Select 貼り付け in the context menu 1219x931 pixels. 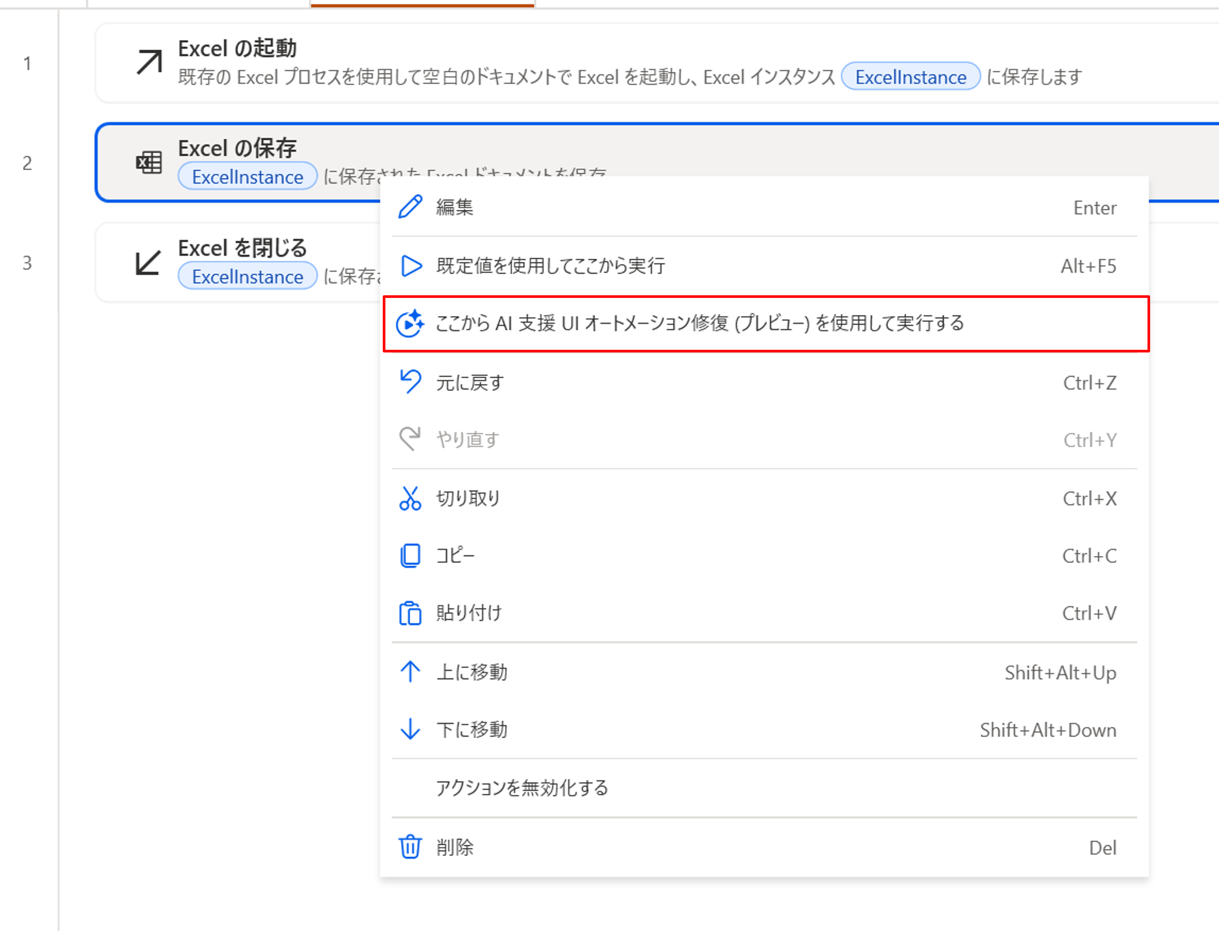(764, 614)
